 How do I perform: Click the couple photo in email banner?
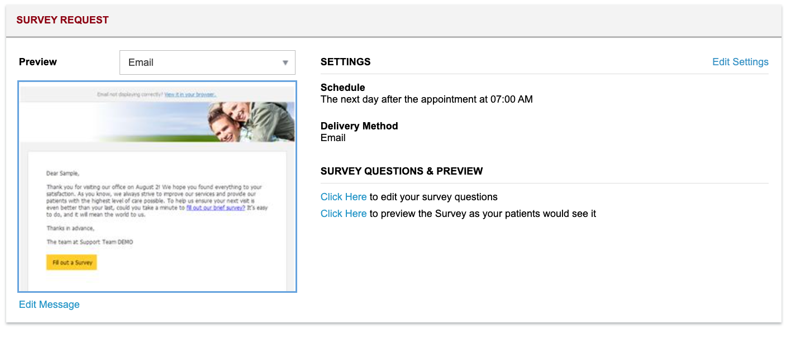(251, 122)
